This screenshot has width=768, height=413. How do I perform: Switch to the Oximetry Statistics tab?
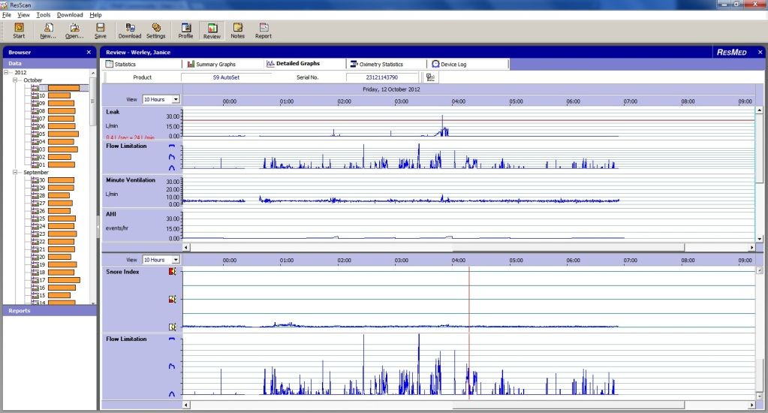(x=381, y=65)
